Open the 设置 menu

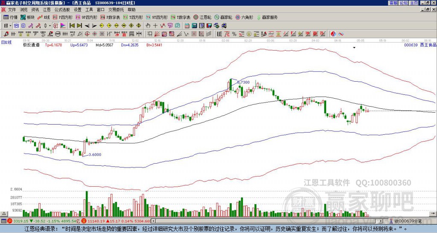[x=78, y=10]
